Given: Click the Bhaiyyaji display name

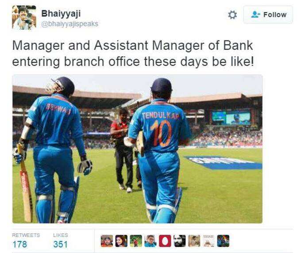Looking at the screenshot, I should point(61,13).
